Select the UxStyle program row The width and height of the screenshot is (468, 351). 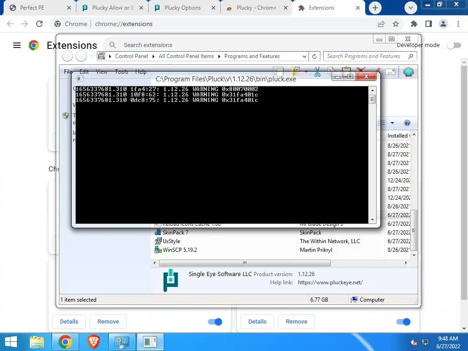[282, 241]
